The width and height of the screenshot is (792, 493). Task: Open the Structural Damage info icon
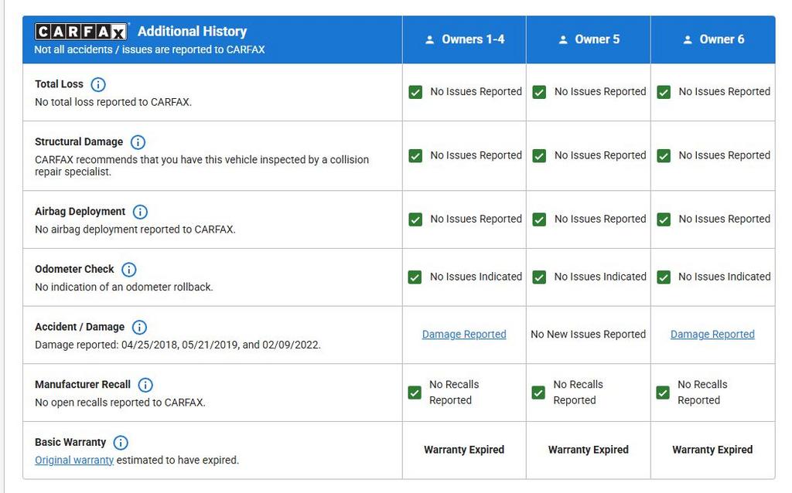coord(138,141)
